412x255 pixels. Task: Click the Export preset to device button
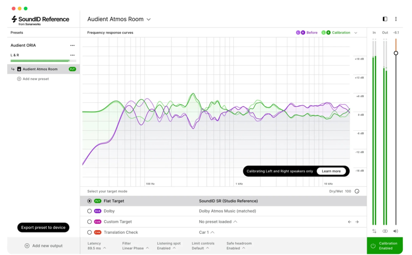(43, 227)
